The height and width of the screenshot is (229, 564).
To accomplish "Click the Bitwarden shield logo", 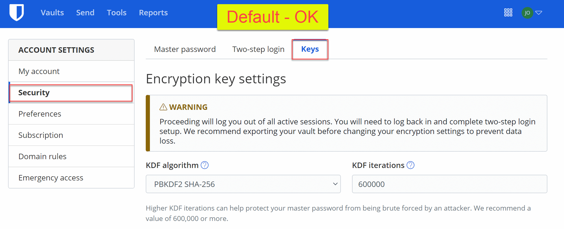I will point(17,12).
